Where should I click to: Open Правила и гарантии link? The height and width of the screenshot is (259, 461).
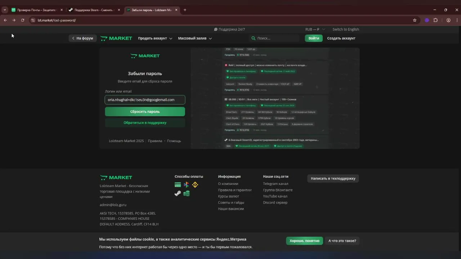pyautogui.click(x=234, y=190)
